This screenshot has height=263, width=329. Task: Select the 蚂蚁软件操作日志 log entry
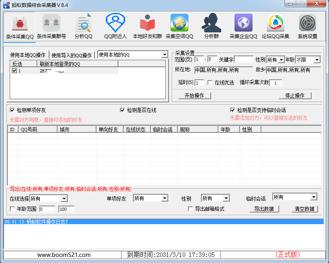point(164,222)
